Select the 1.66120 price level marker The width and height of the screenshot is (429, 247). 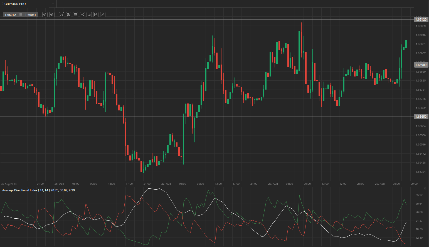click(421, 19)
